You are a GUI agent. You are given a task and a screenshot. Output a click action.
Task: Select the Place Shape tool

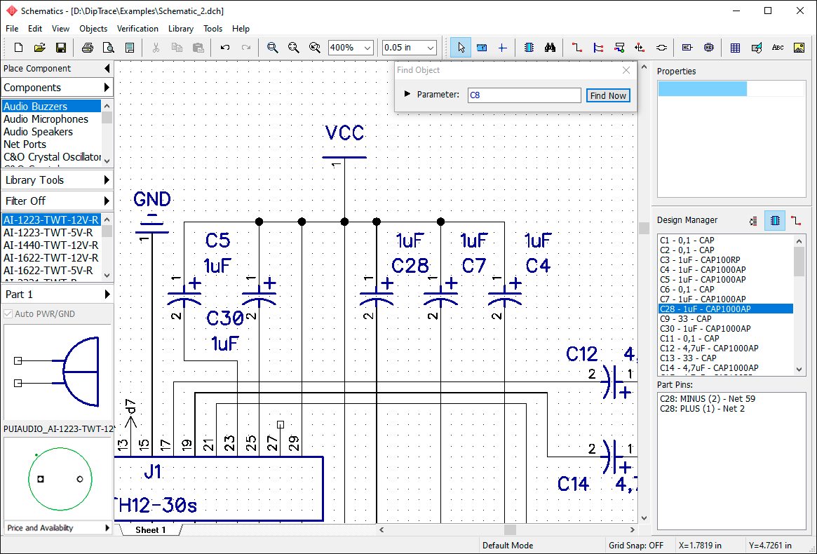click(757, 48)
